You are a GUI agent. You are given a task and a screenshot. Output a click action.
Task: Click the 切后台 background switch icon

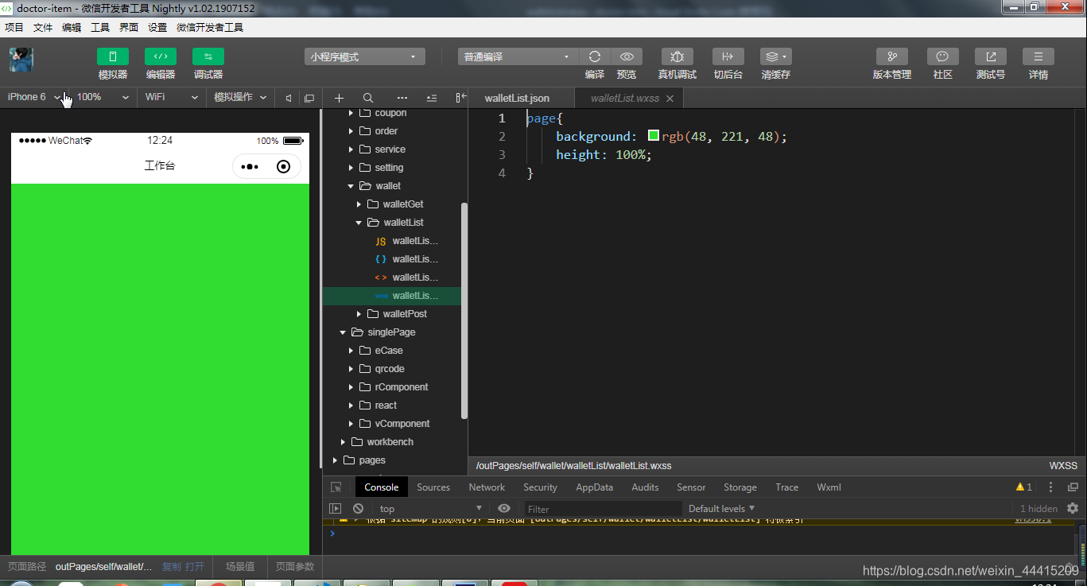pos(728,56)
